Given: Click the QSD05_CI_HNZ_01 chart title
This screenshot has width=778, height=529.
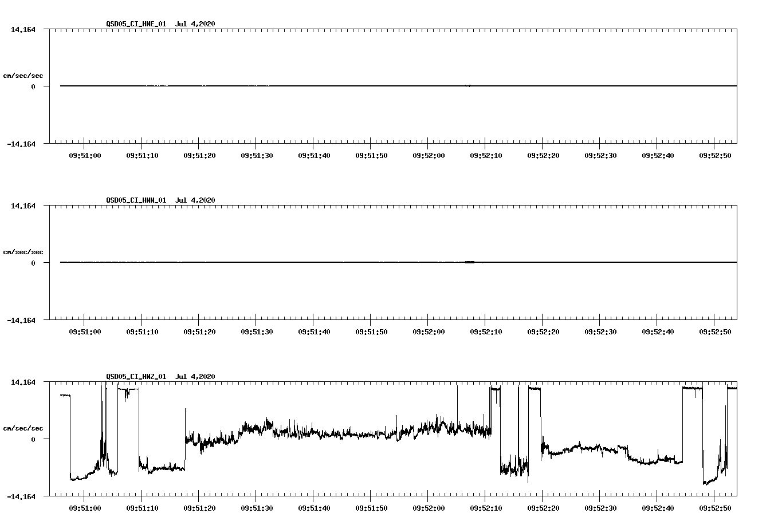Looking at the screenshot, I should tap(160, 376).
